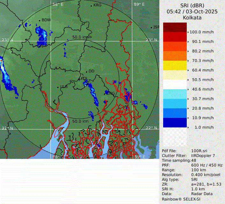Select the yellow 60.4 mm/h legend color
The height and width of the screenshot is (204, 225).
(175, 65)
